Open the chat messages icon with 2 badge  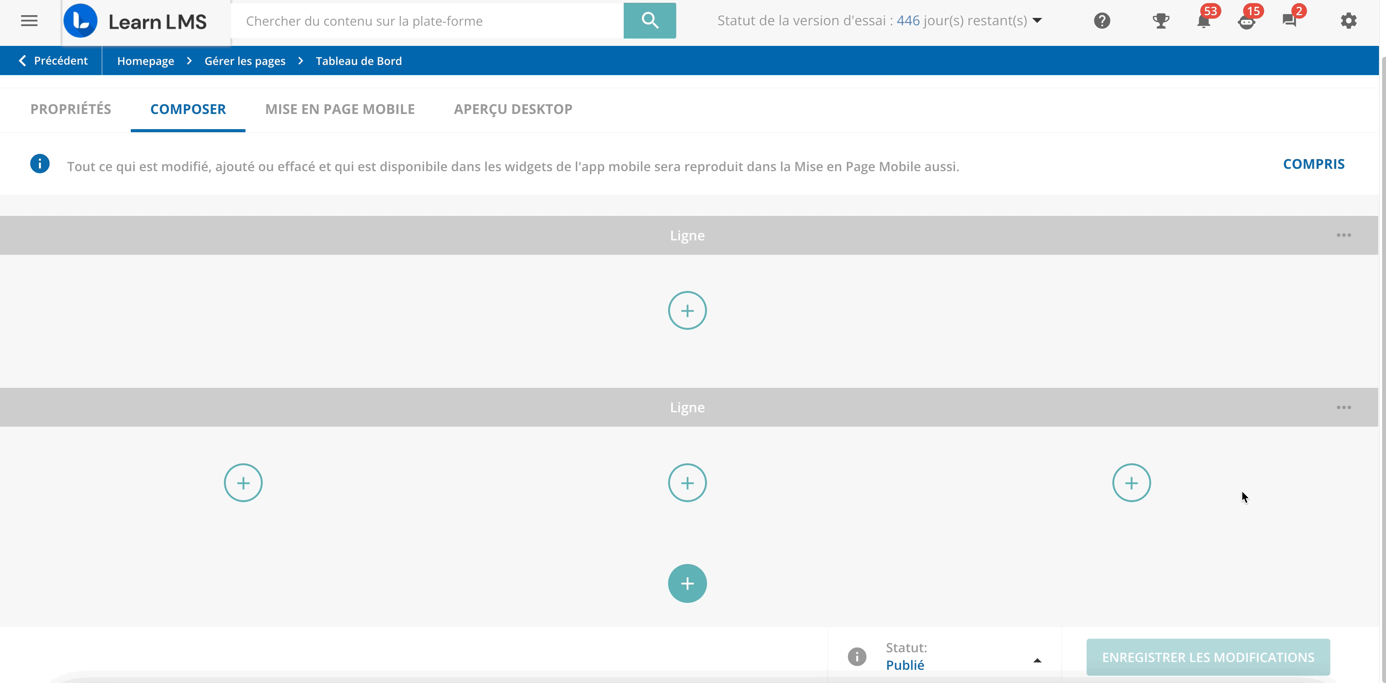point(1290,21)
